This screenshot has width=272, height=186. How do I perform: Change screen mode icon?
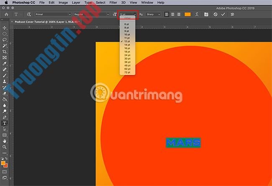(x=5, y=178)
